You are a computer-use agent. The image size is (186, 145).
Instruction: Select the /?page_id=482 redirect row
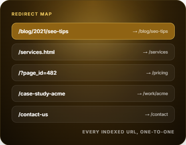click(x=93, y=73)
